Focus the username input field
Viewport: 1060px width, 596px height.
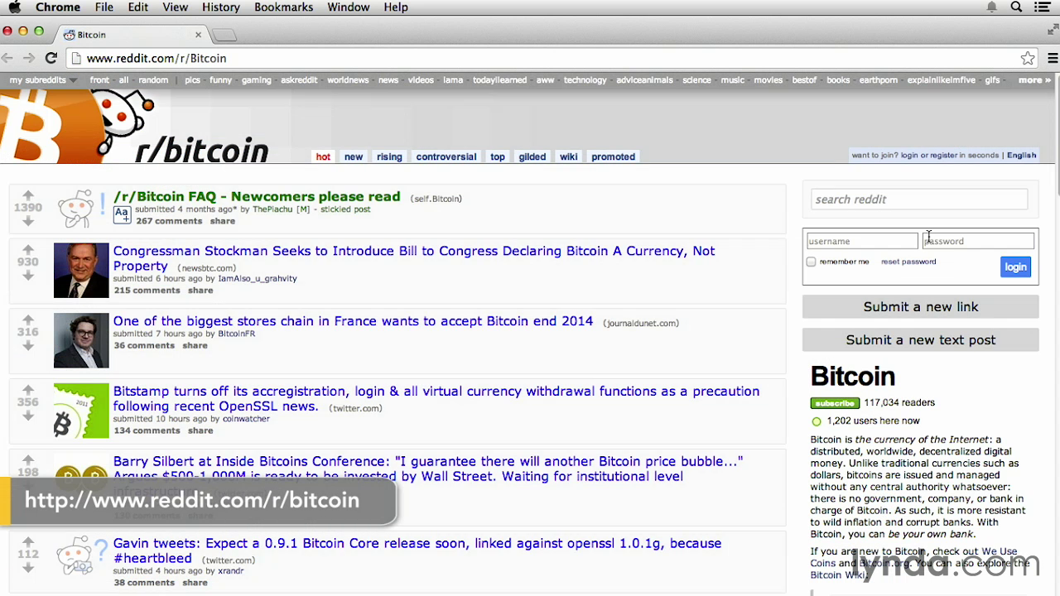pyautogui.click(x=862, y=241)
